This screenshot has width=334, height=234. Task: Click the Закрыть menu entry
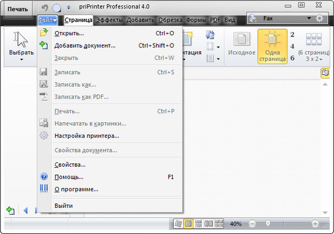111,58
